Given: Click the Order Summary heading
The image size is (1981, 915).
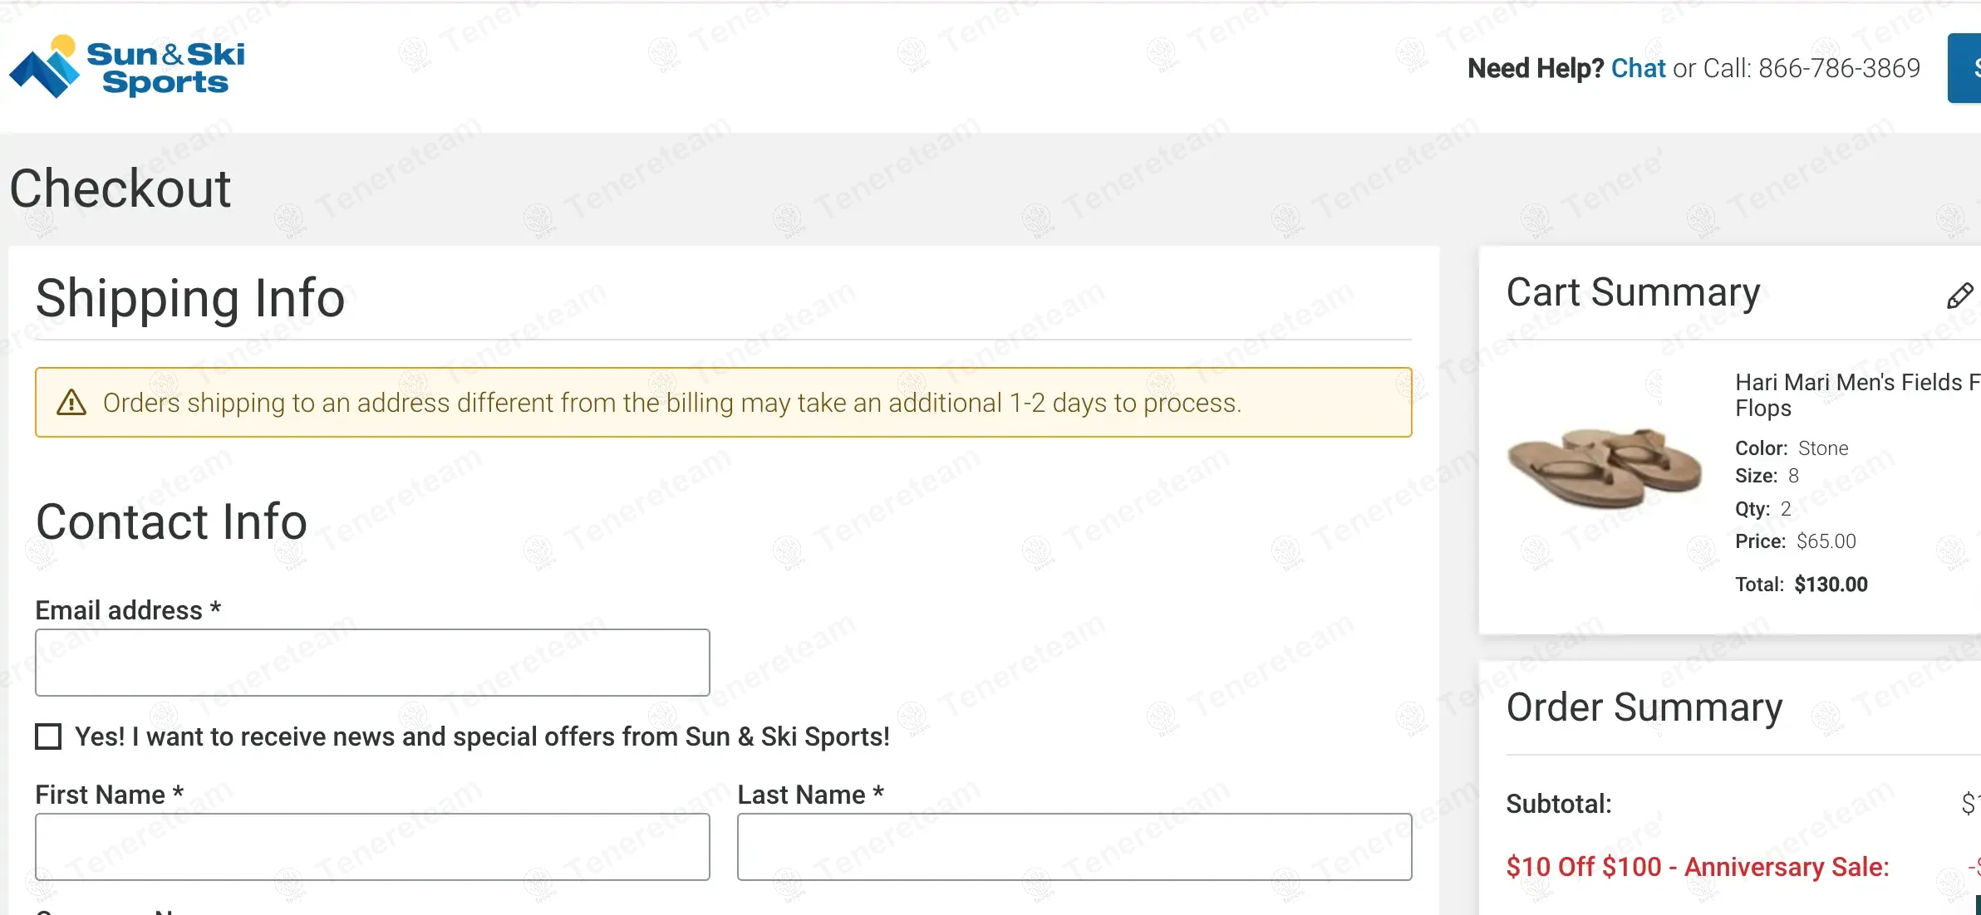Looking at the screenshot, I should (1644, 707).
